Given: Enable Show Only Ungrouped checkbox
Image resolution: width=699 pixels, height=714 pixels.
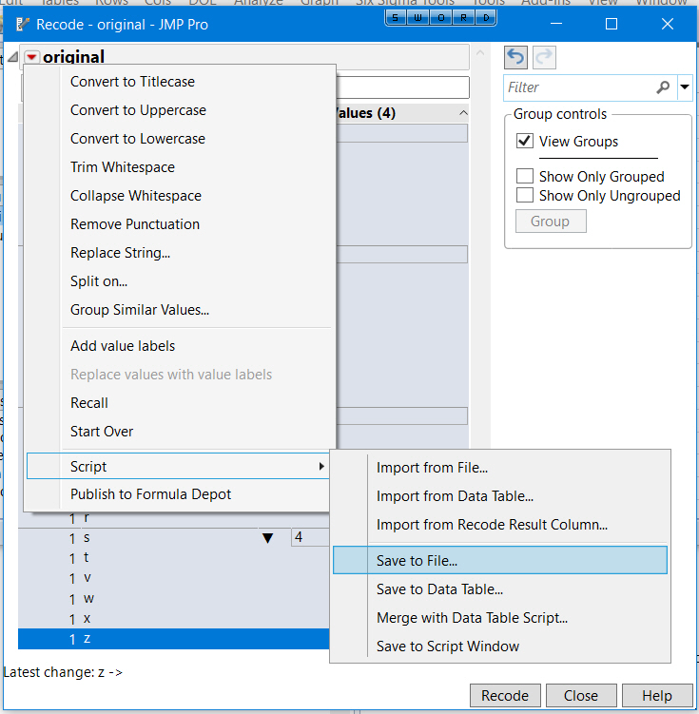Looking at the screenshot, I should 525,196.
